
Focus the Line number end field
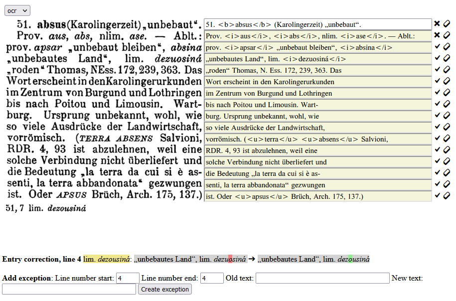coord(212,278)
